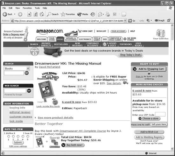Click the Segway rider image
This screenshot has width=175, height=156.
[x=26, y=34]
